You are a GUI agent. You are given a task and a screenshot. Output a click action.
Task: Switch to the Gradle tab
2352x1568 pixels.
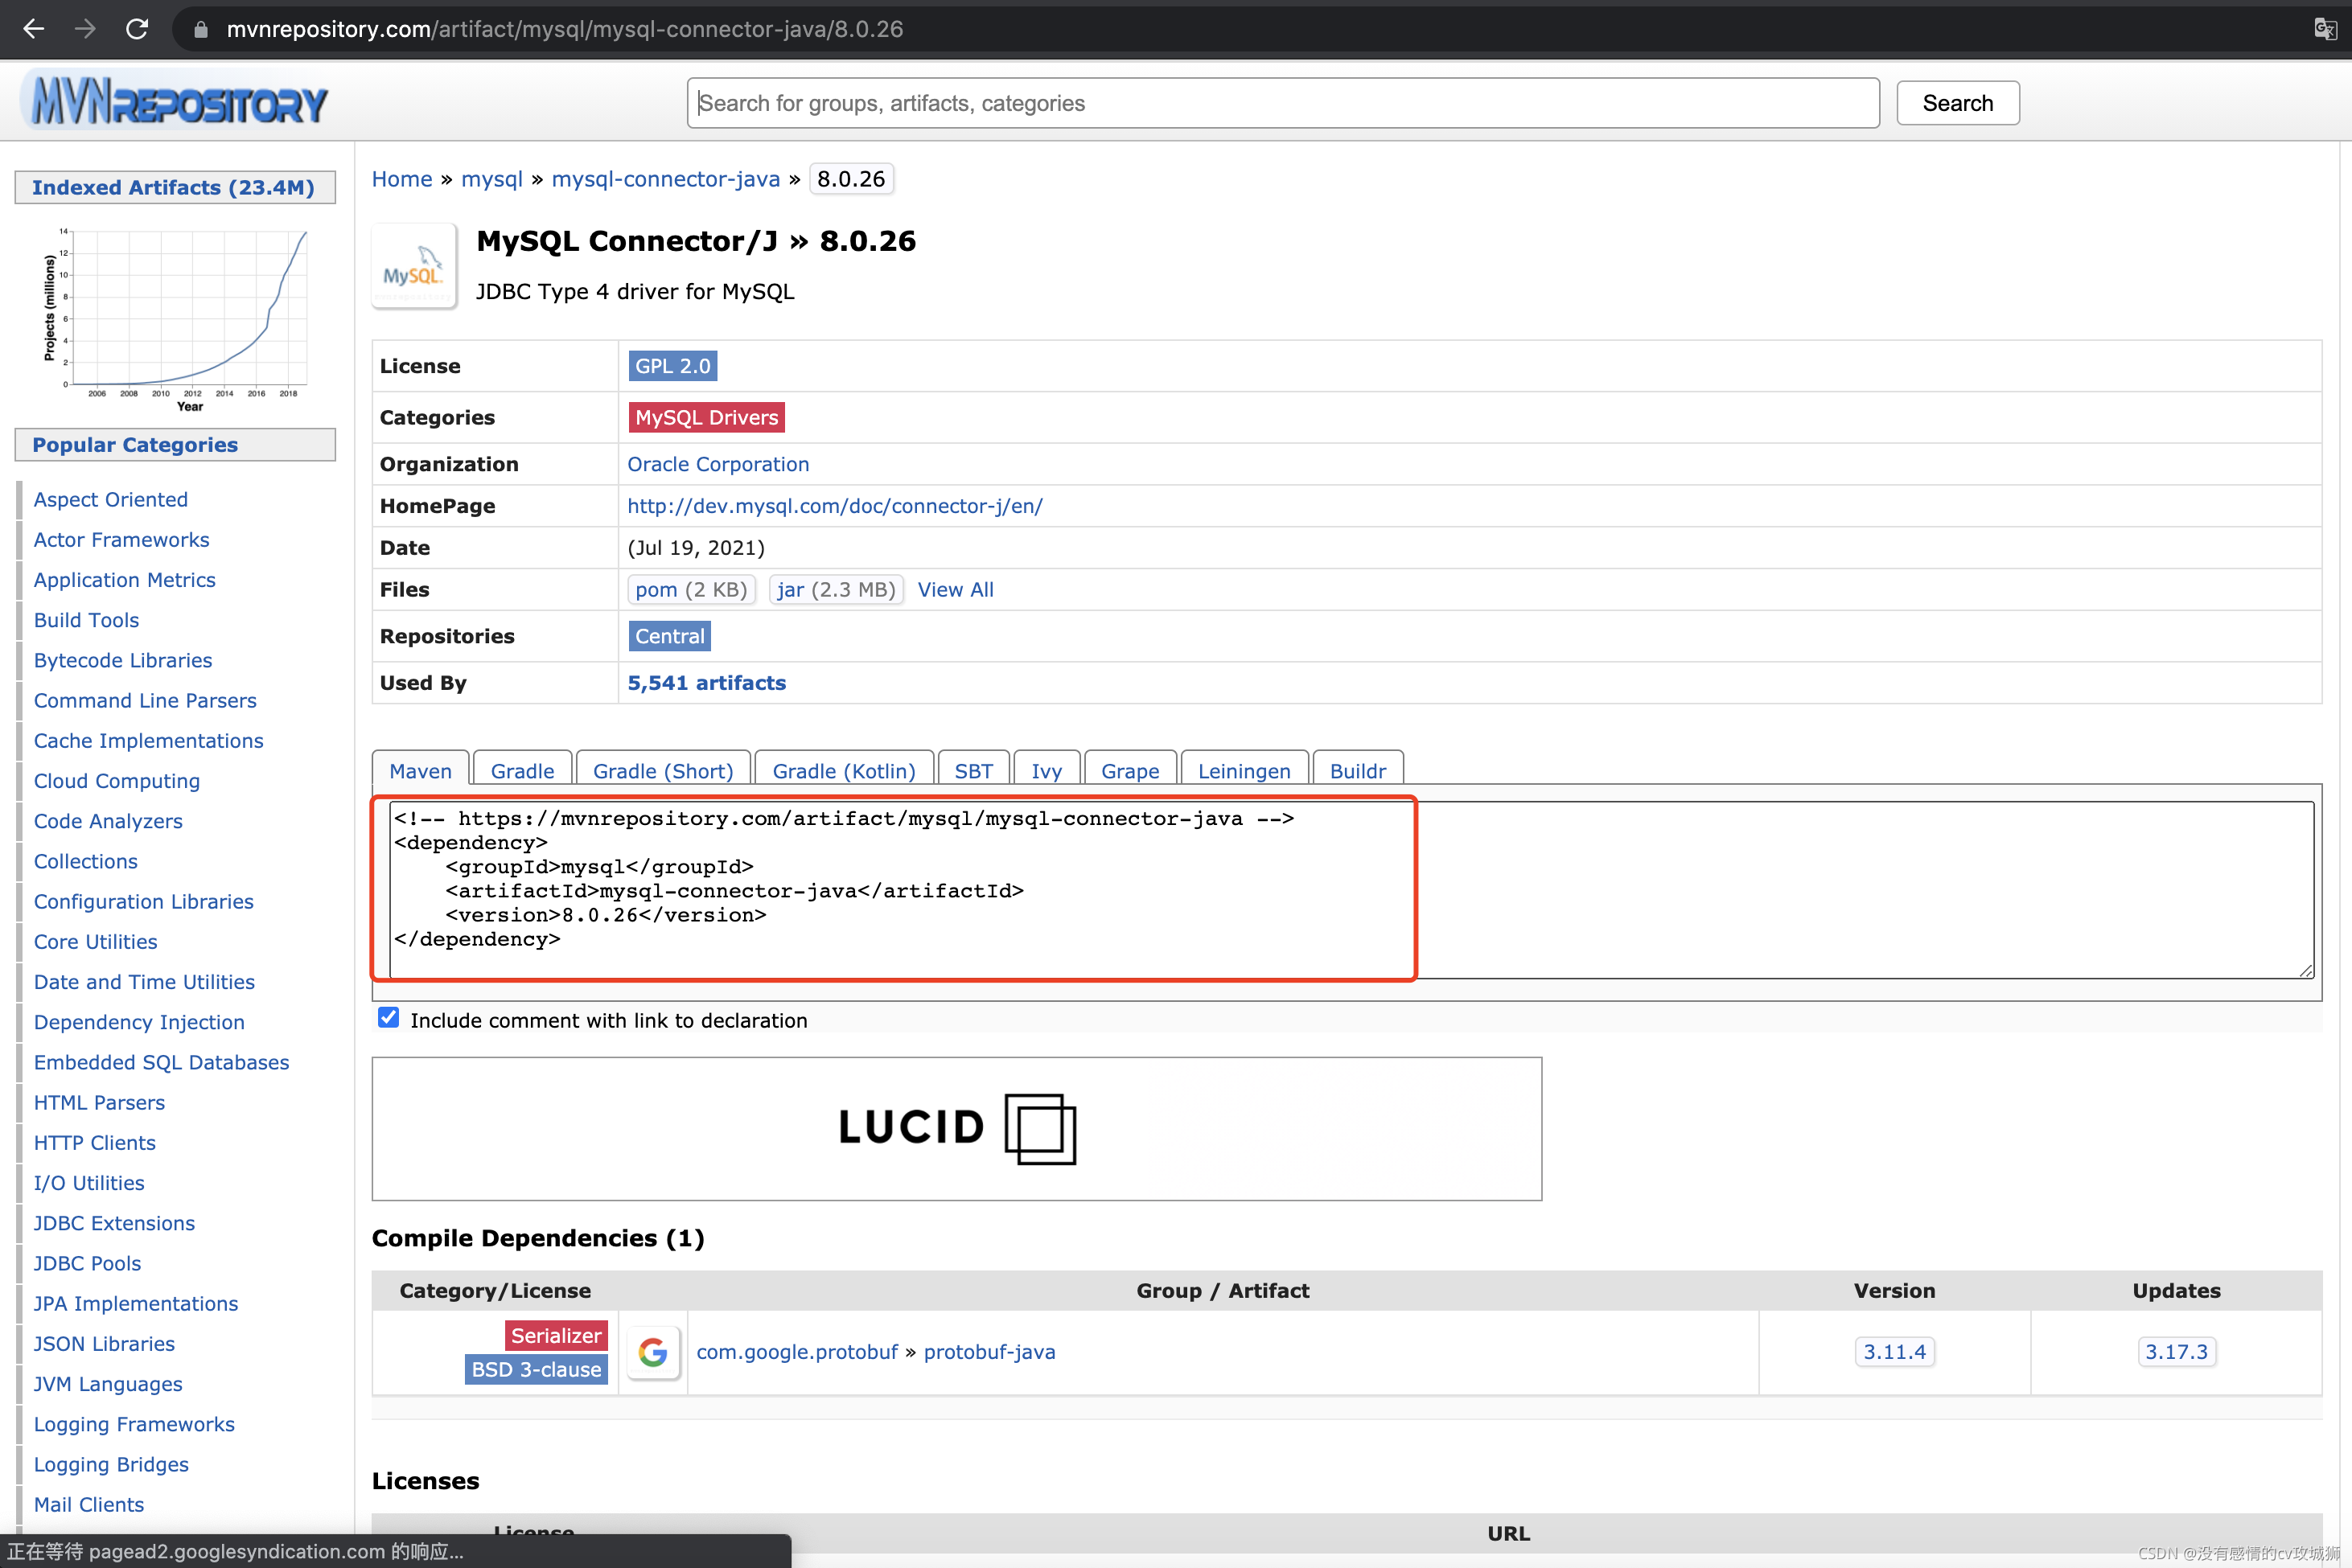pos(522,770)
